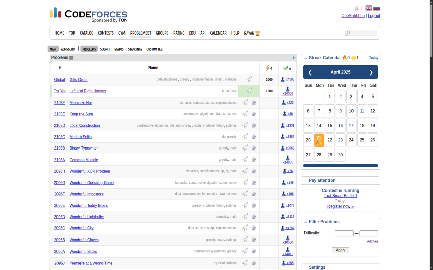Toggle favourite star for Wonderful City
433x270 pixels.
pos(254,228)
